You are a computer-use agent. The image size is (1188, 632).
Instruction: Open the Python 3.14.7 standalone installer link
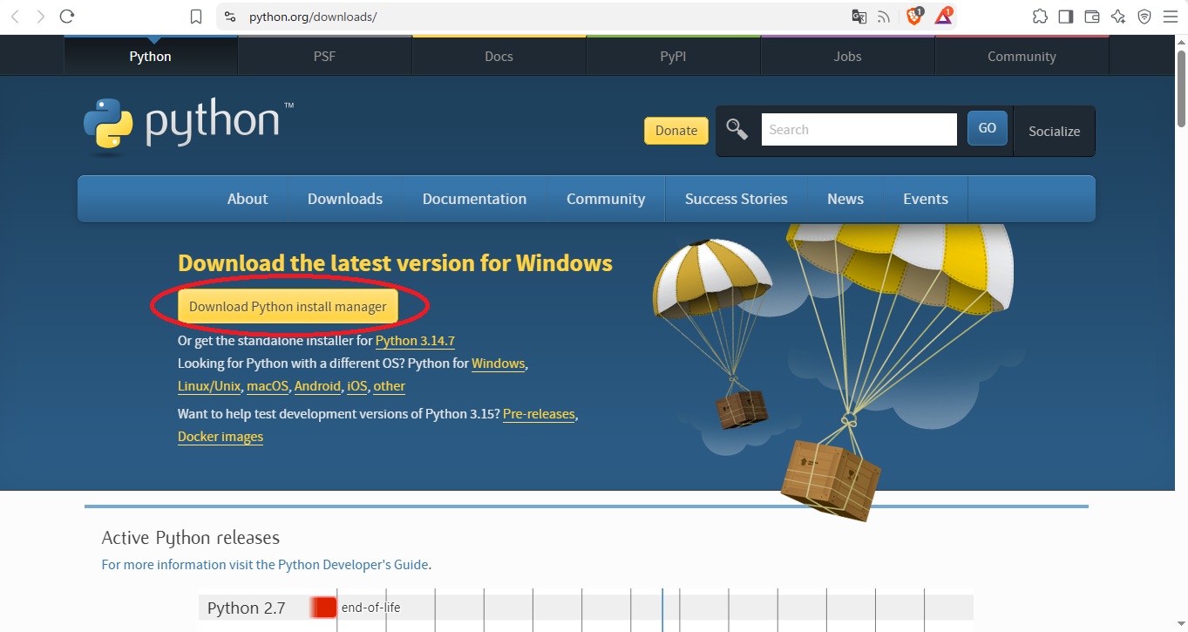(415, 341)
